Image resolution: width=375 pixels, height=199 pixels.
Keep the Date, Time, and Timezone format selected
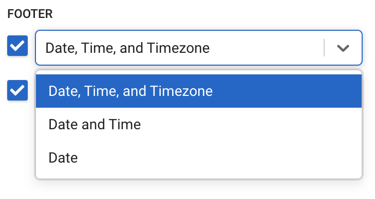pos(199,91)
